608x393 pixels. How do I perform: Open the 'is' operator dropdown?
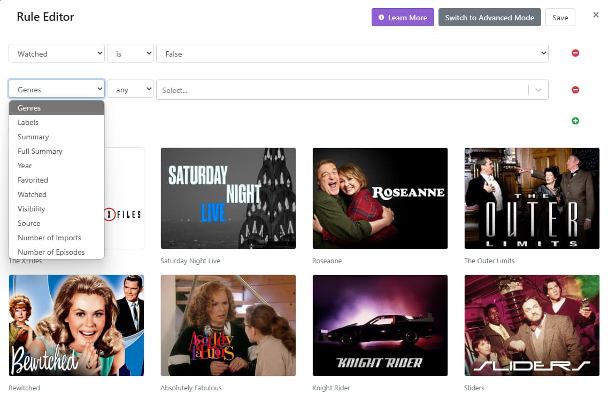[130, 53]
